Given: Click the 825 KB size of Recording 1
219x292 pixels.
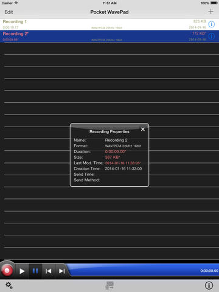Looking at the screenshot, I should point(200,21).
